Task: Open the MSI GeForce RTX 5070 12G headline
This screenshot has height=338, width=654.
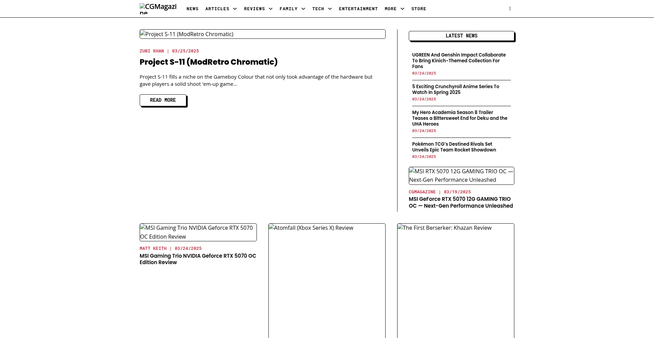Action: tap(461, 203)
